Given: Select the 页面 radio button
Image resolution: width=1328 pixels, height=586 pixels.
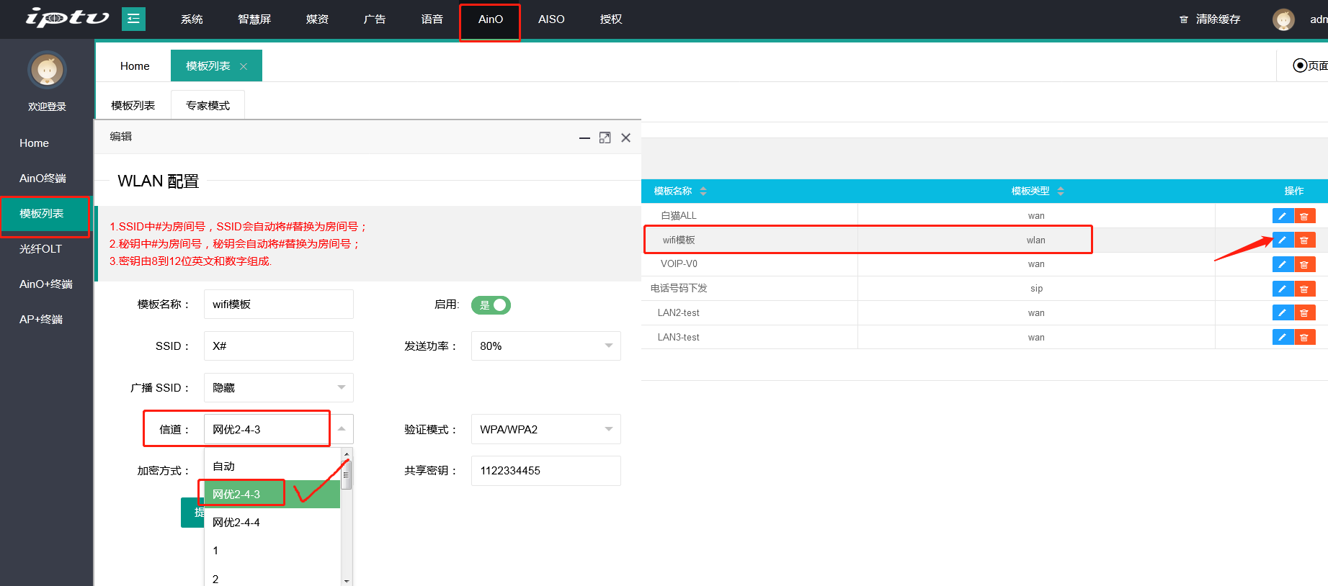Looking at the screenshot, I should (x=1300, y=66).
